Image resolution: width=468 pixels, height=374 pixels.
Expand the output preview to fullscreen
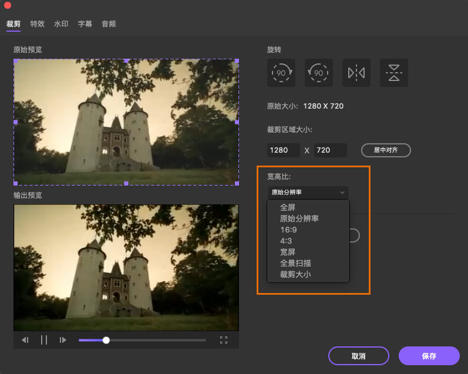[224, 340]
